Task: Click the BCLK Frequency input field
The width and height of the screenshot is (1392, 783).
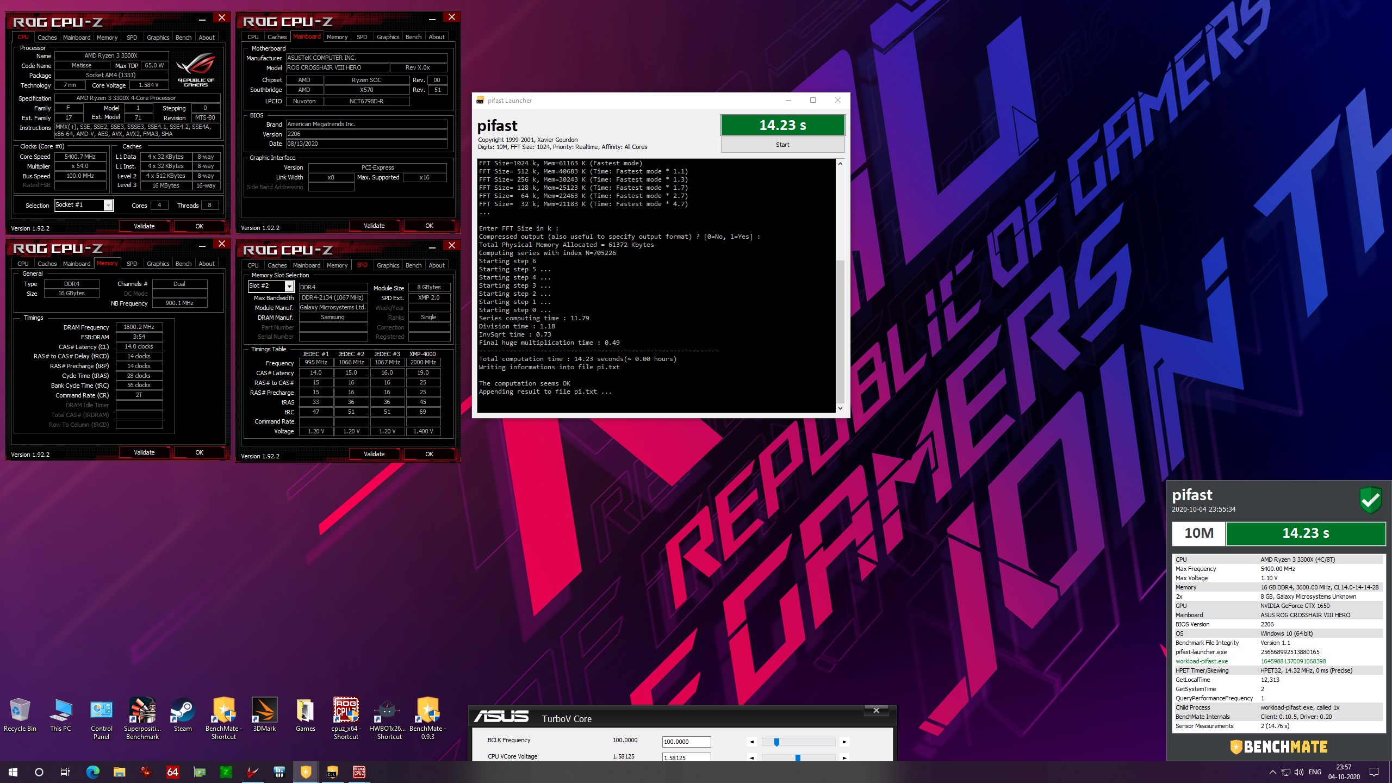Action: tap(686, 742)
